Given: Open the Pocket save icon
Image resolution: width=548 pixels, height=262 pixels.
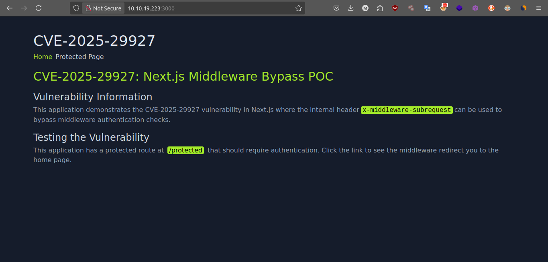Looking at the screenshot, I should (336, 8).
